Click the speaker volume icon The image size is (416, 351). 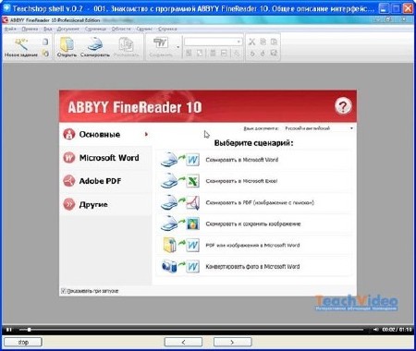pos(375,330)
